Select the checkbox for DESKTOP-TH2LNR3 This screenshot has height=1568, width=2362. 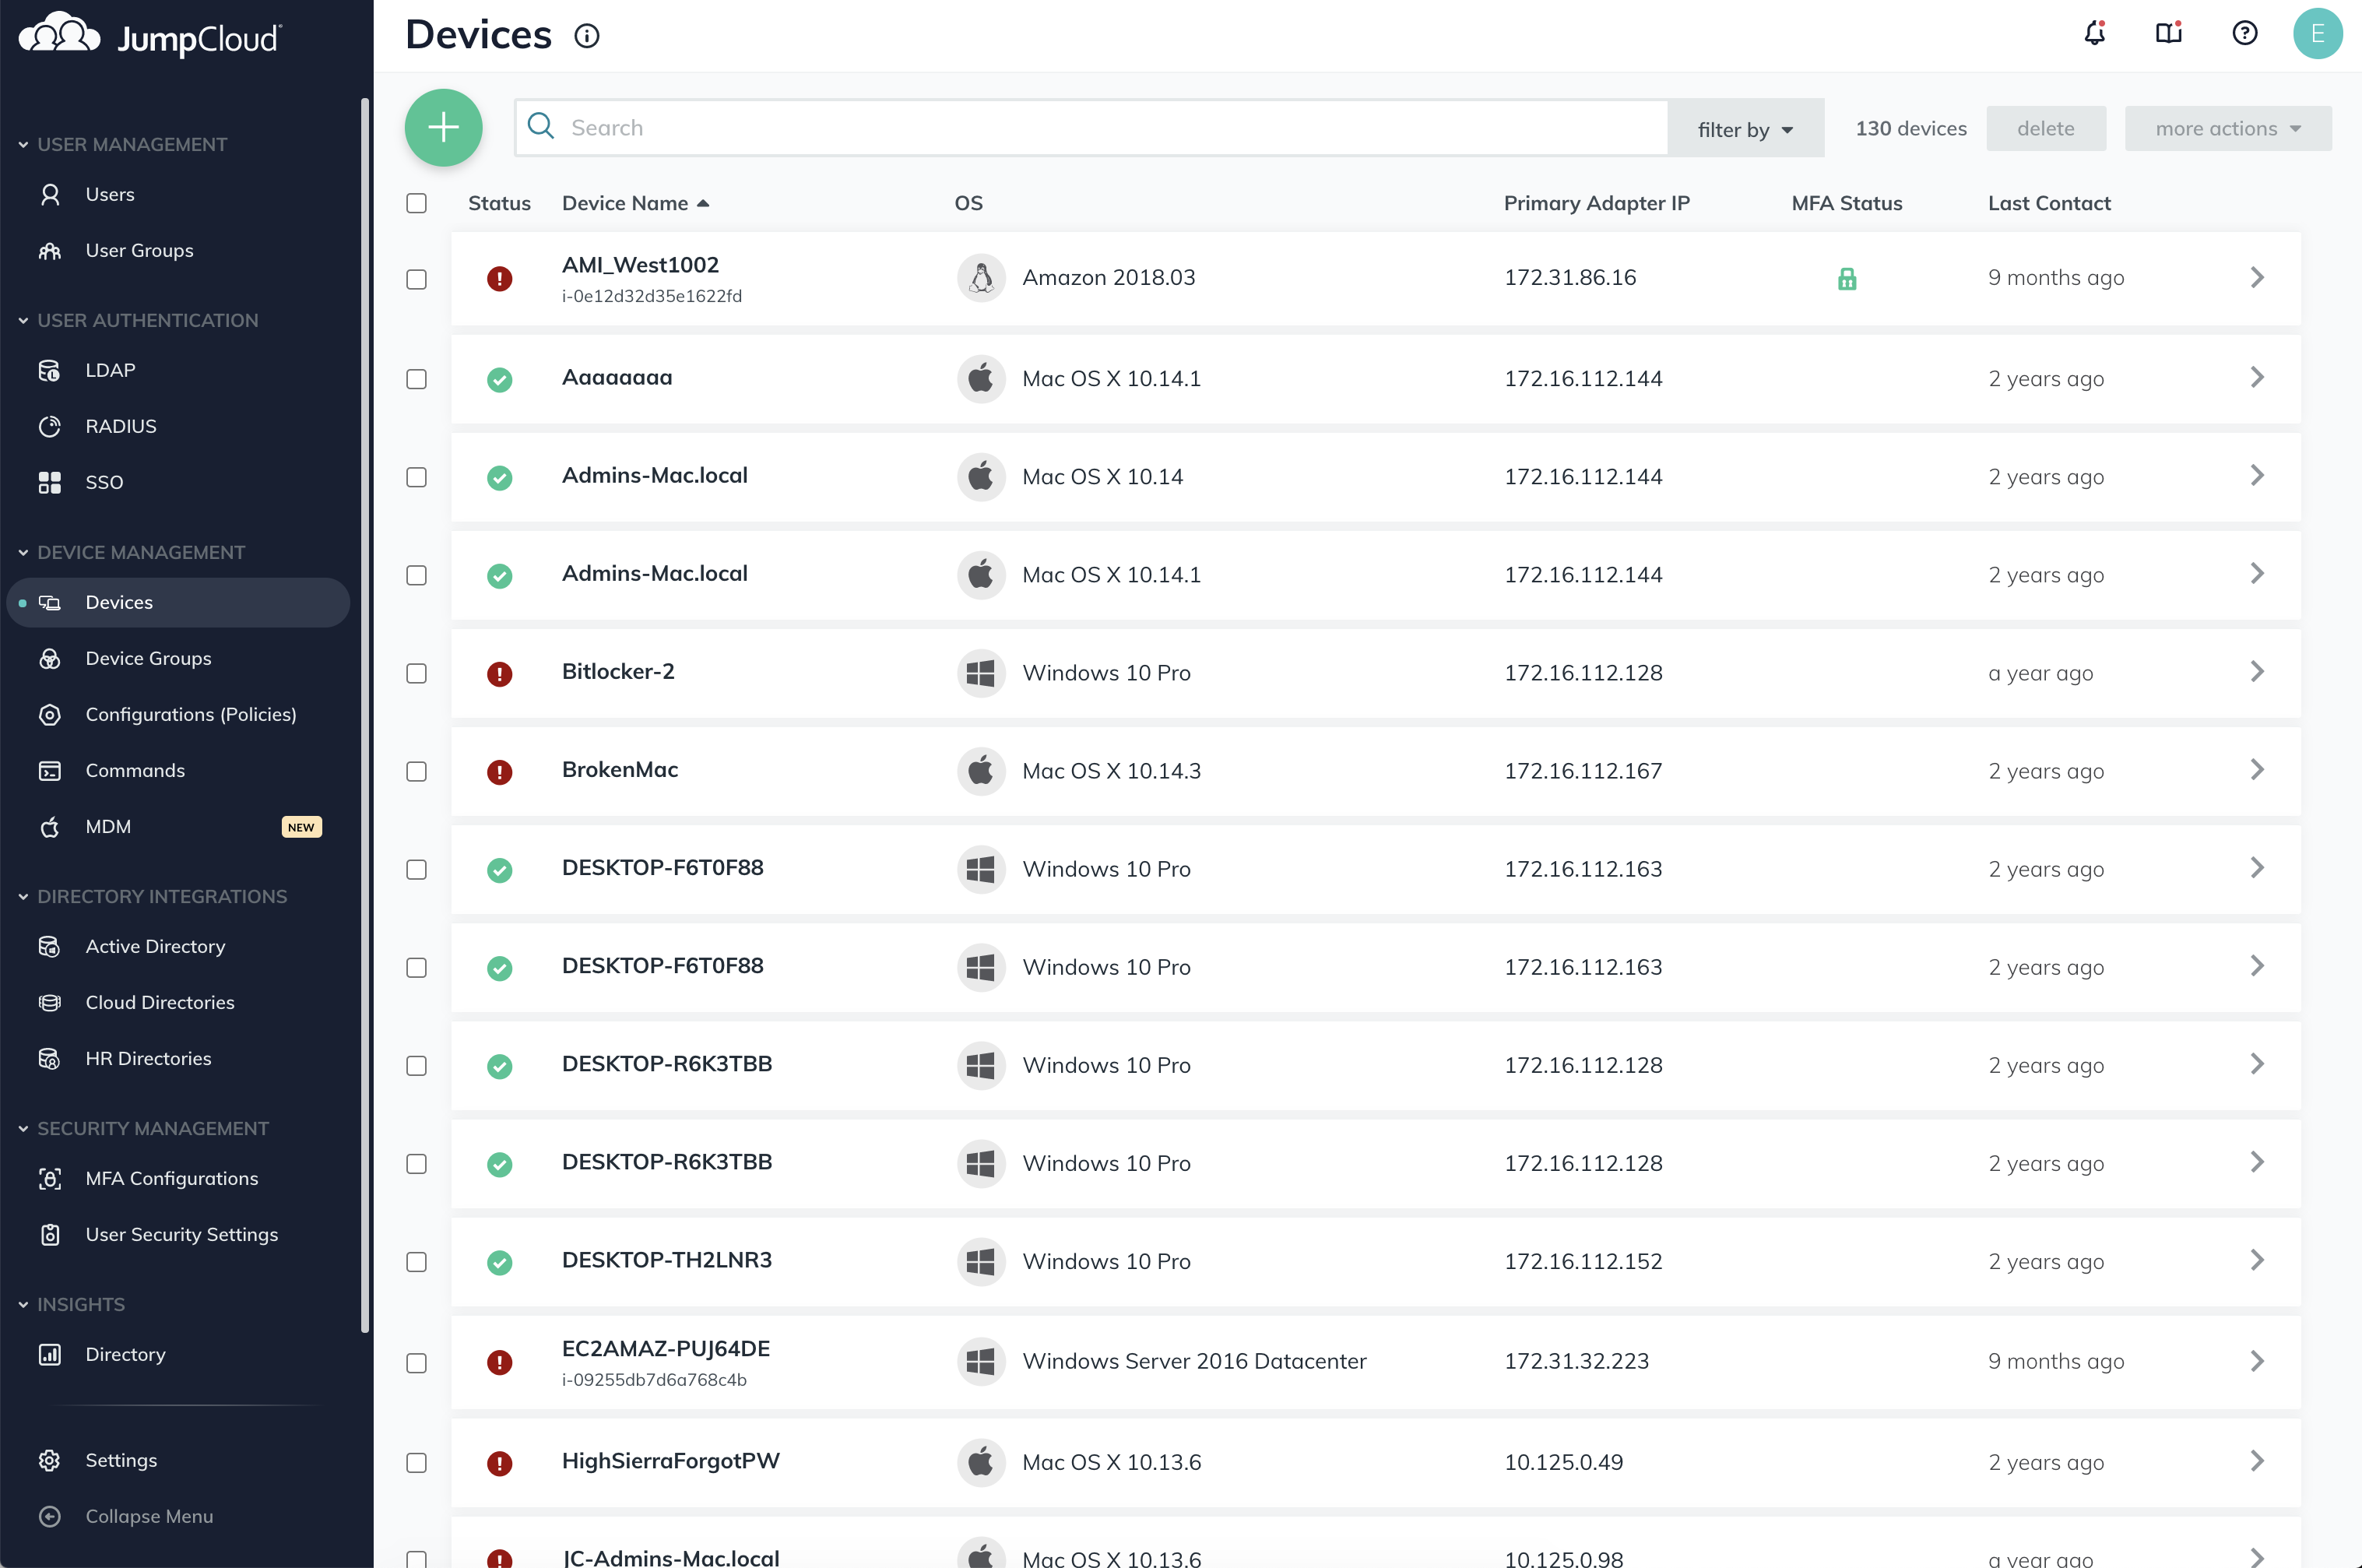417,1262
